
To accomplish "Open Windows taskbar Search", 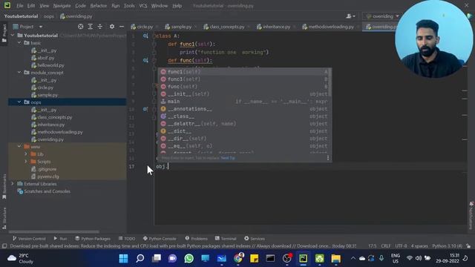I will 140,259.
